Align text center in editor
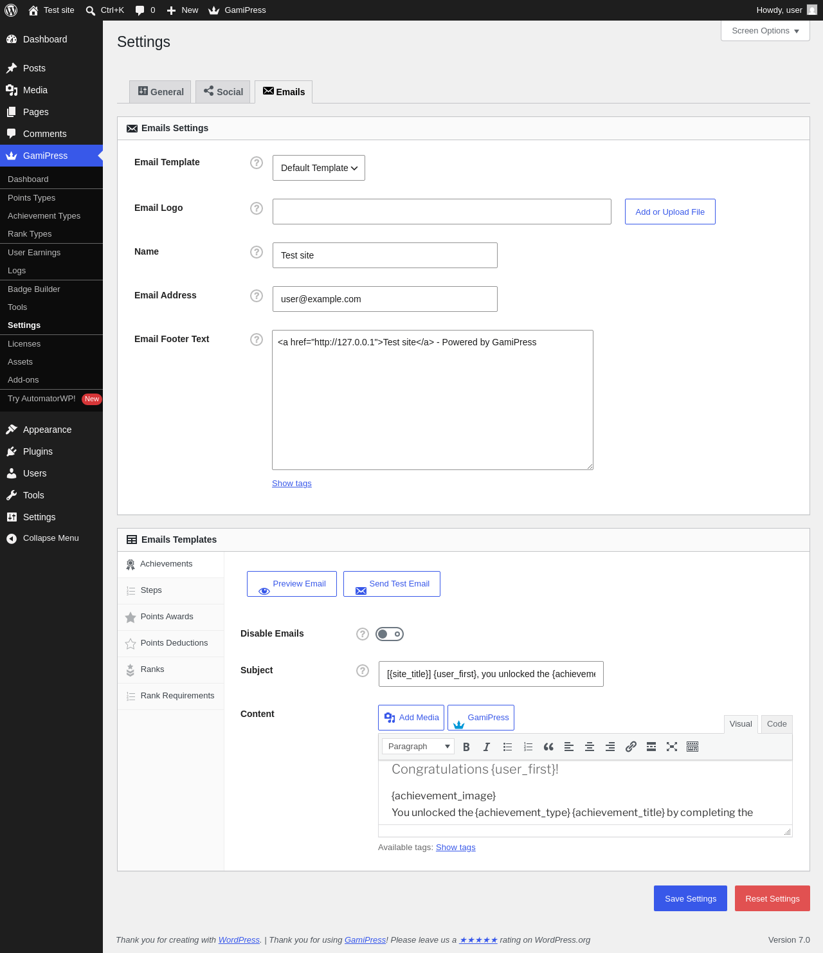 (590, 747)
